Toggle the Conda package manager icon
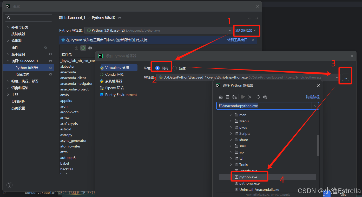Image resolution: width=362 pixels, height=197 pixels. (83, 48)
